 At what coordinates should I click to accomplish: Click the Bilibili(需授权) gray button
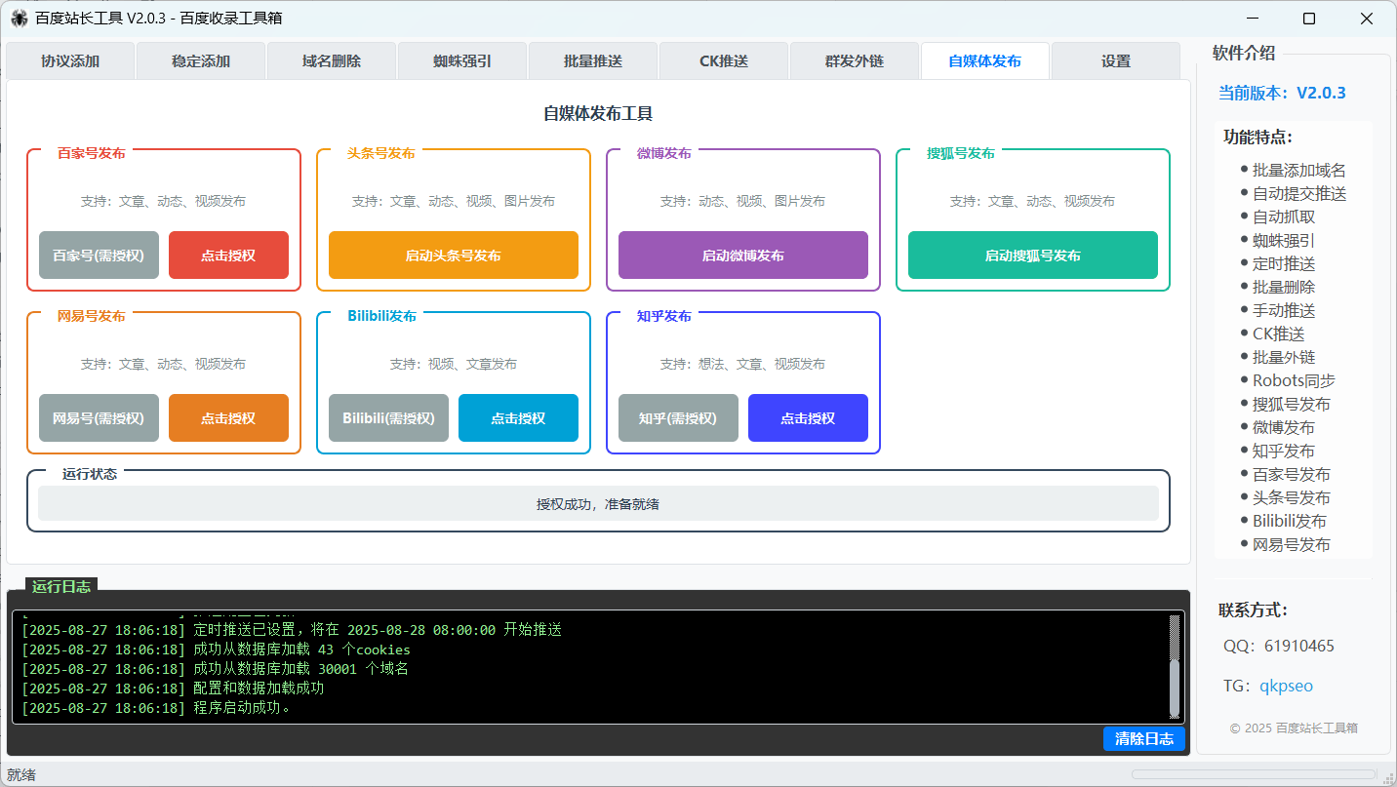coord(388,418)
